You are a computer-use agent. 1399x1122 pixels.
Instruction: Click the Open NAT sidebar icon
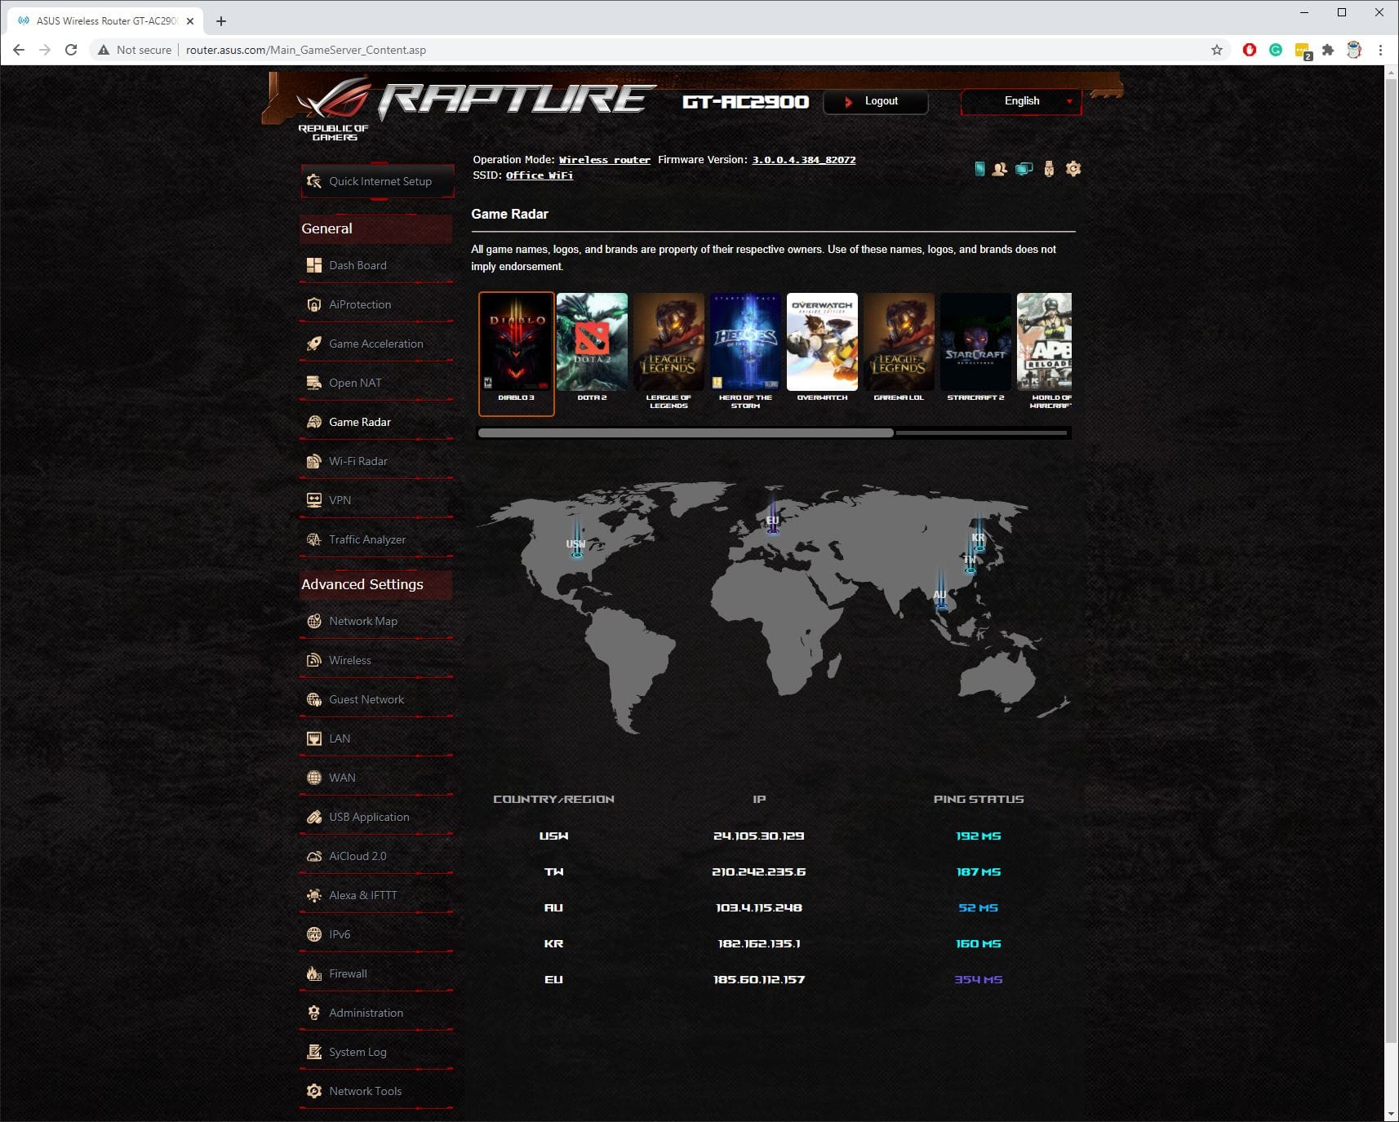(314, 383)
